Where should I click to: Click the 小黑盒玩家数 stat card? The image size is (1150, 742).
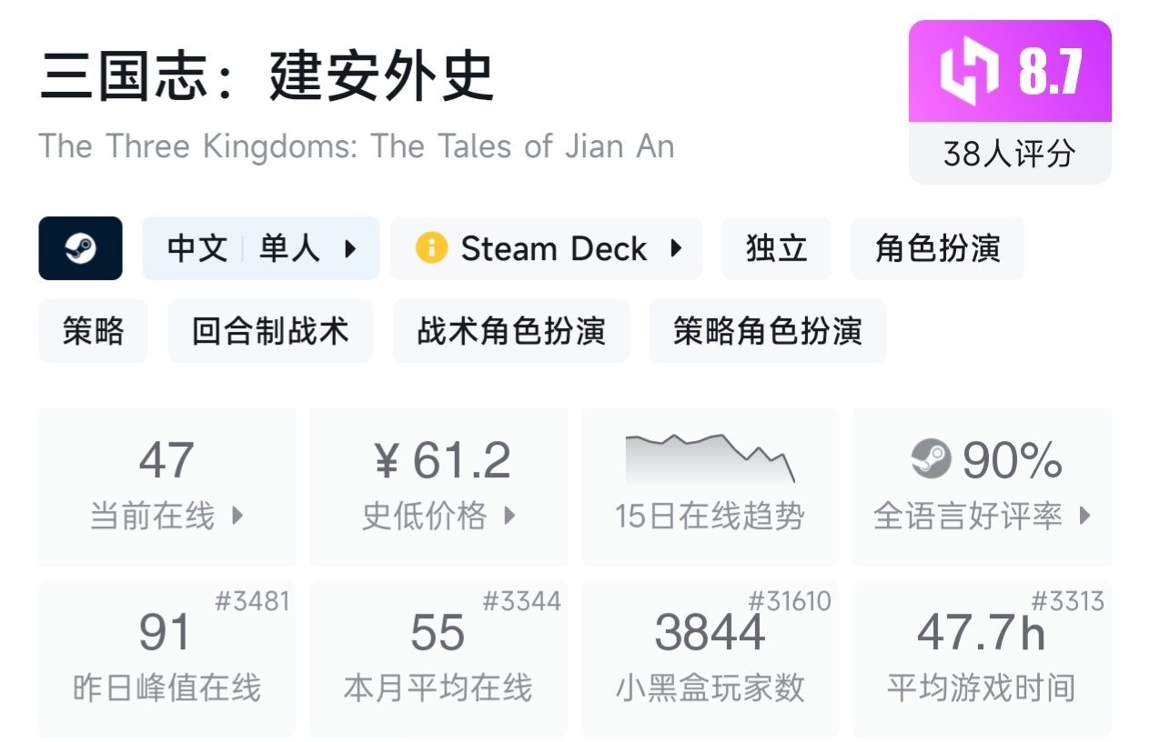click(x=710, y=658)
